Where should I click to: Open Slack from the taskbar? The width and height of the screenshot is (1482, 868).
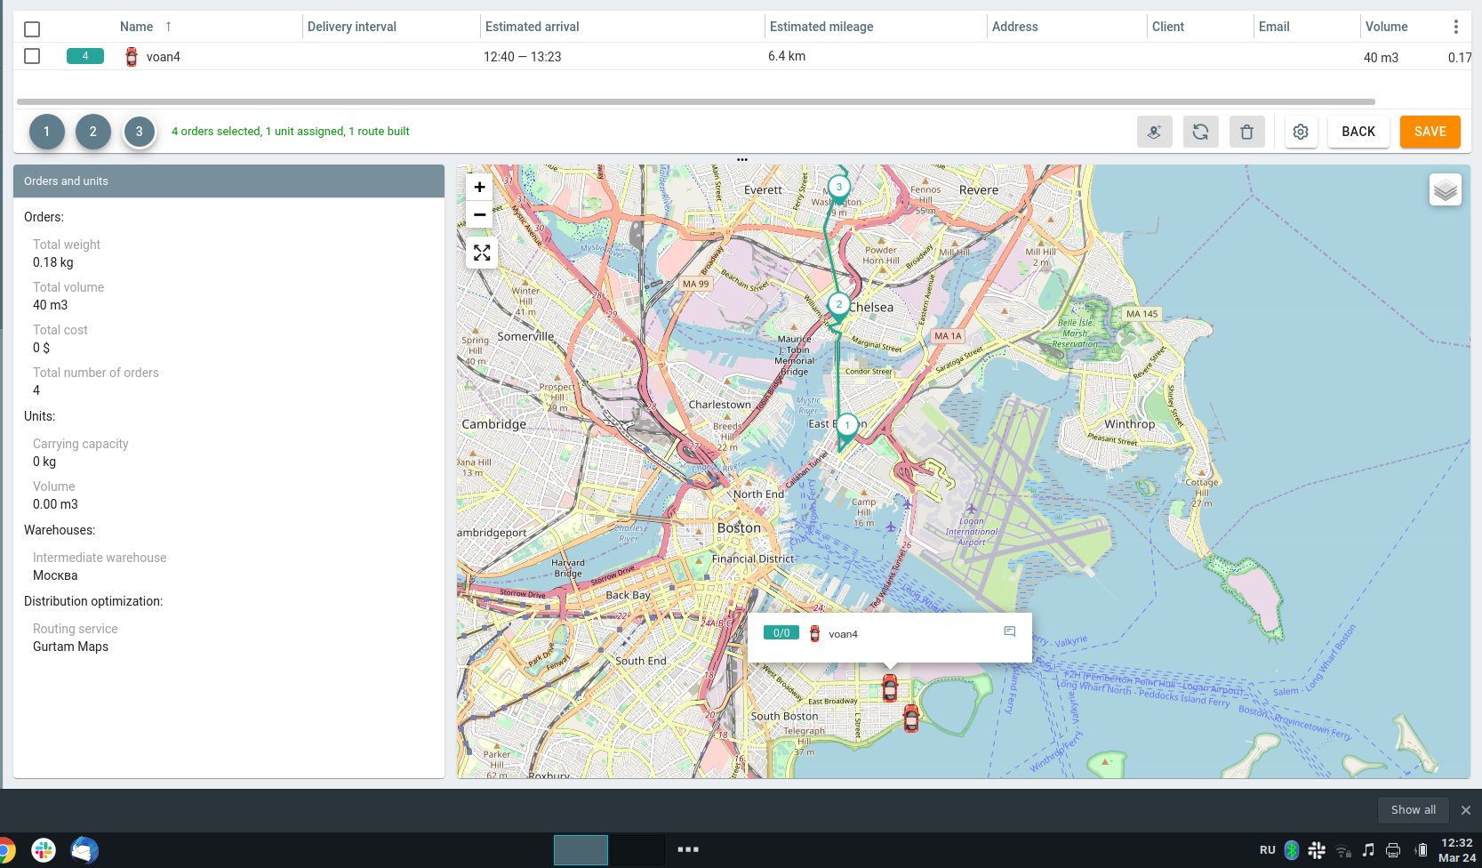[x=44, y=850]
